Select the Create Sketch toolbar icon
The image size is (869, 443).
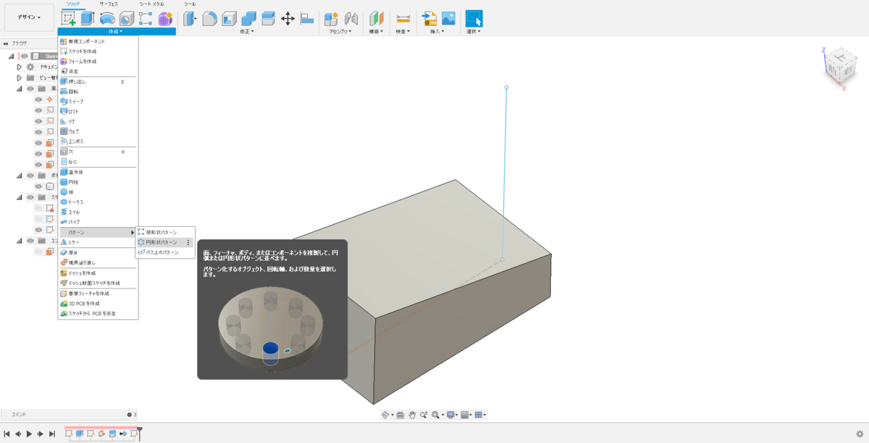[x=69, y=19]
